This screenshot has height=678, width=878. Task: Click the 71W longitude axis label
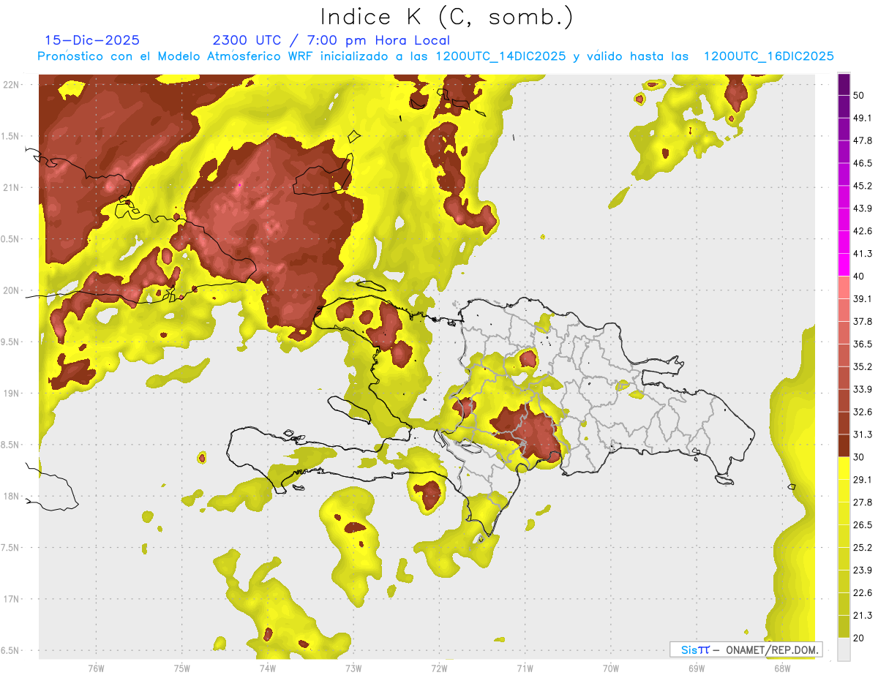(525, 668)
